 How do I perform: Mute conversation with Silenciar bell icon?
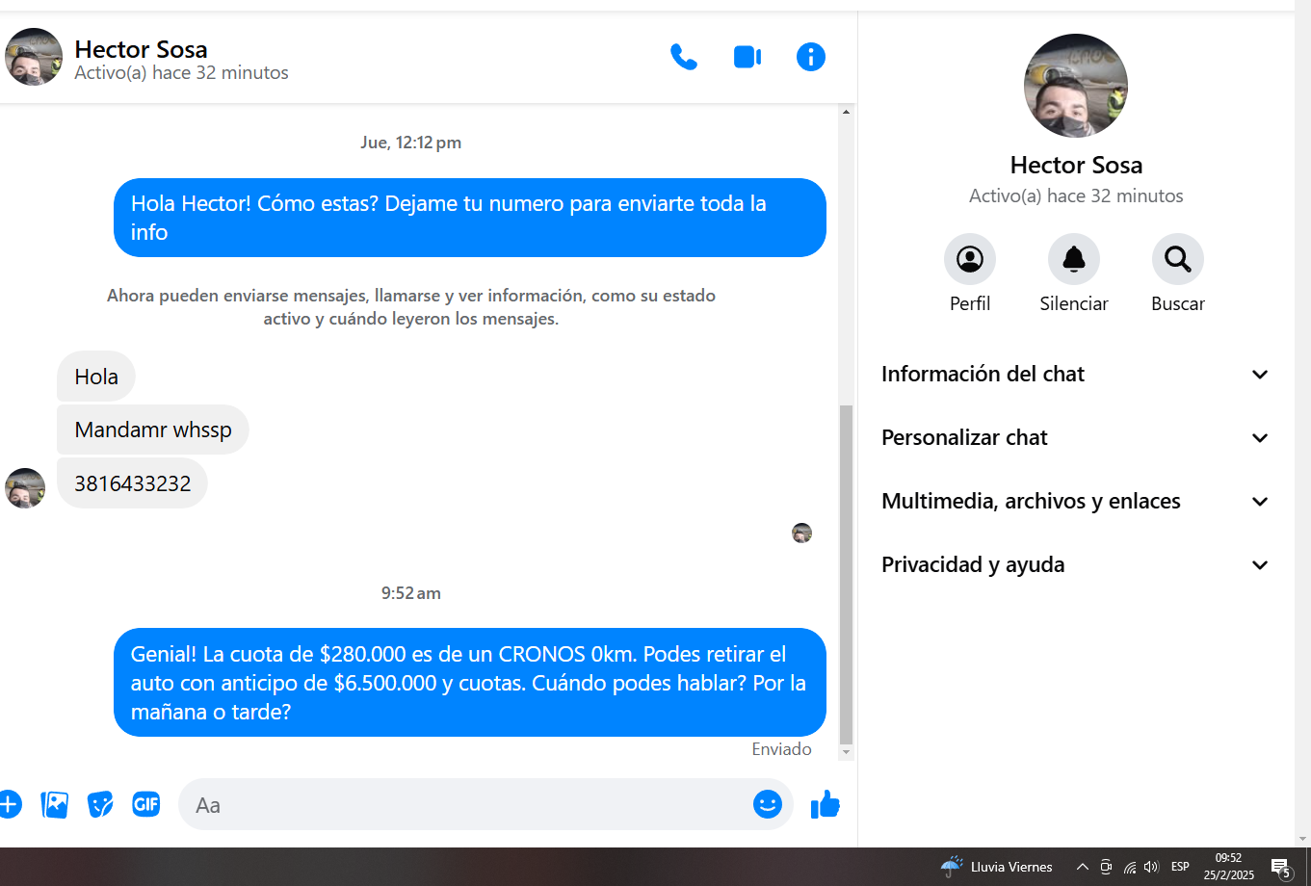1073,259
